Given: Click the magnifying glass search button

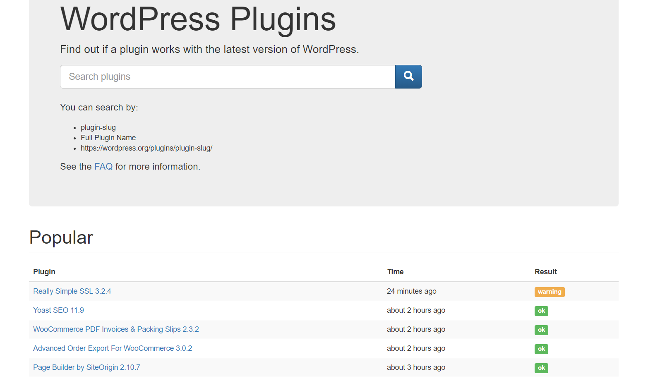Looking at the screenshot, I should coord(408,77).
